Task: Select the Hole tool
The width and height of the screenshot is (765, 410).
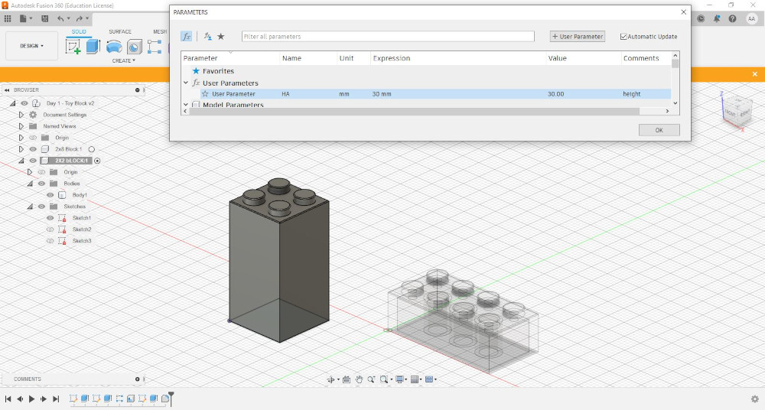Action: tap(134, 47)
